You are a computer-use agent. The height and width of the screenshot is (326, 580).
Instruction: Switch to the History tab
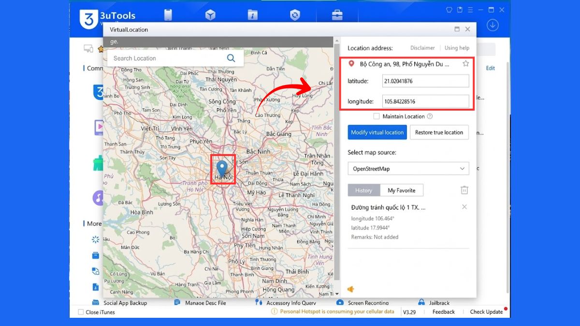click(x=364, y=190)
